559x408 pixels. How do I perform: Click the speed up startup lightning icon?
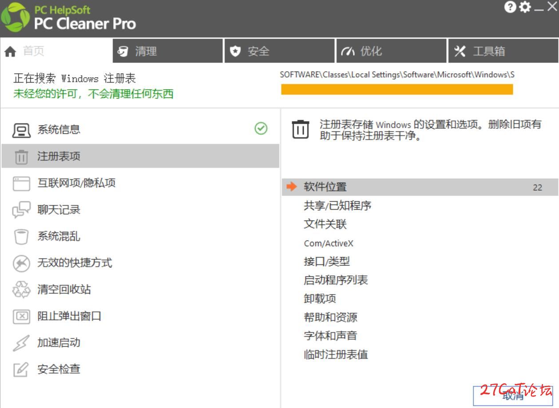point(21,343)
